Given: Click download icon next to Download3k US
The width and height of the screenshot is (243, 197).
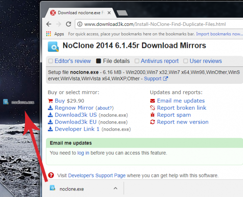Looking at the screenshot, I should coord(50,115).
